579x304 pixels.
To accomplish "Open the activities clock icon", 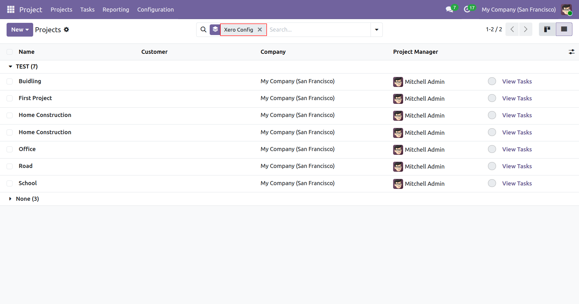I will click(x=467, y=9).
